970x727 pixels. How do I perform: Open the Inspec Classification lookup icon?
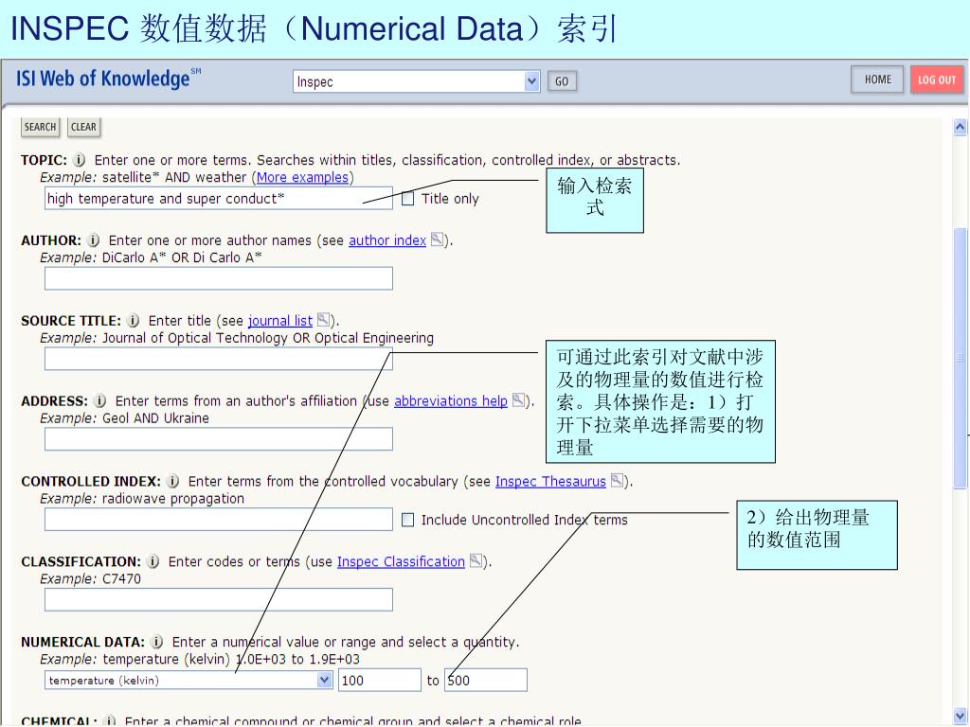click(476, 560)
